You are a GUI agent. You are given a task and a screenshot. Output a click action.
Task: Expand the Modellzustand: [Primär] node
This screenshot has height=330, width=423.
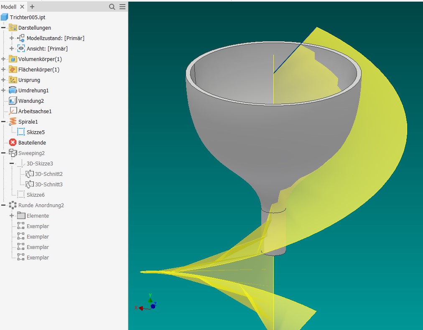[x=12, y=38]
